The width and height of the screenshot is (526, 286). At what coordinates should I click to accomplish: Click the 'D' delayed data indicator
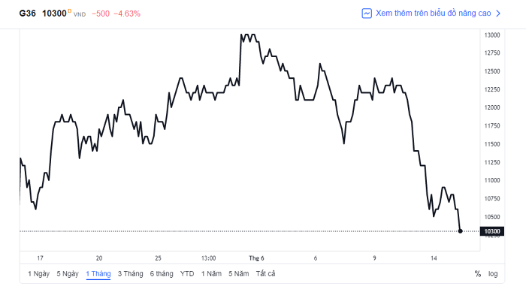69,11
